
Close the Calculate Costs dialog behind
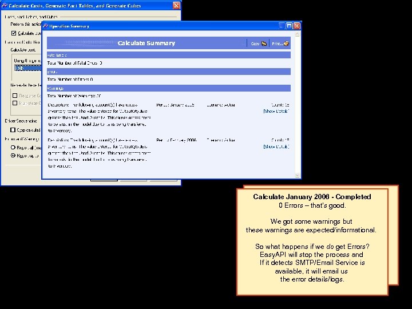(176, 6)
